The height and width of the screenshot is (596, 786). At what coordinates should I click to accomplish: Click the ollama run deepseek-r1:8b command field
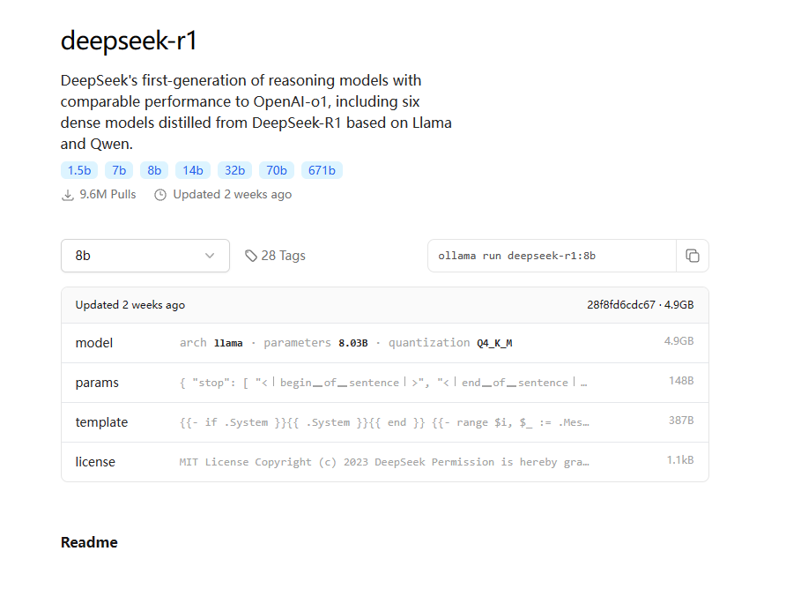pos(552,256)
